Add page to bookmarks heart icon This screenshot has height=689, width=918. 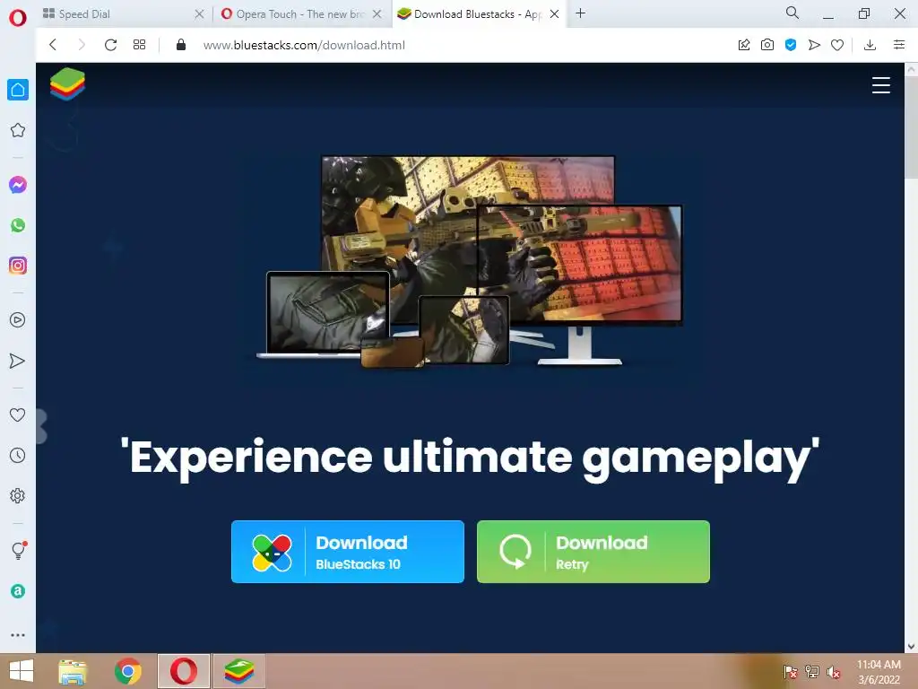[837, 45]
